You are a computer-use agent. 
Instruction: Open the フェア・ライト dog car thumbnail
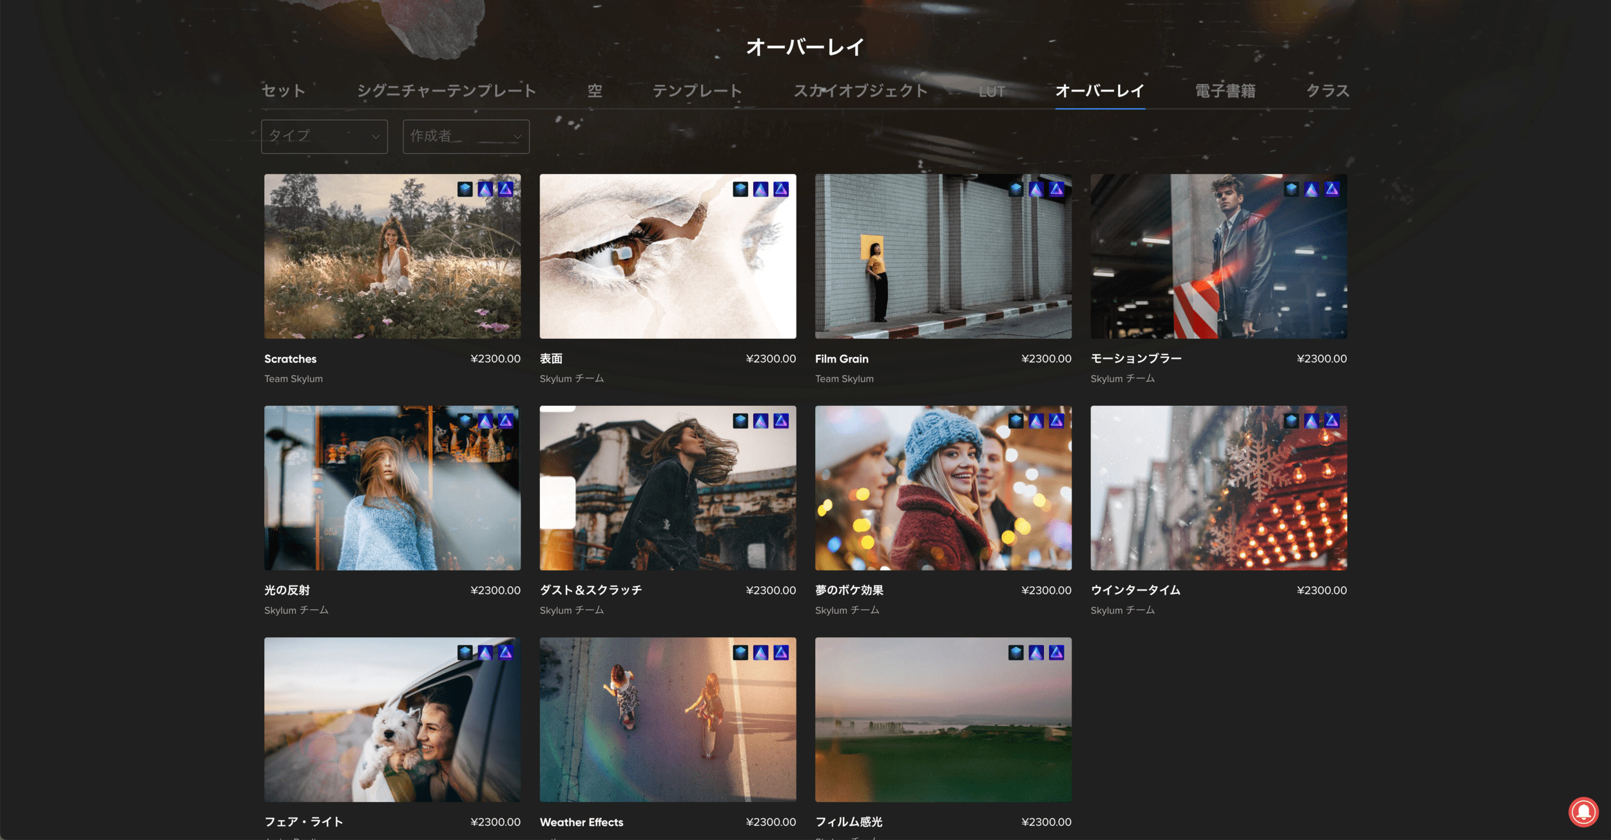coord(392,720)
